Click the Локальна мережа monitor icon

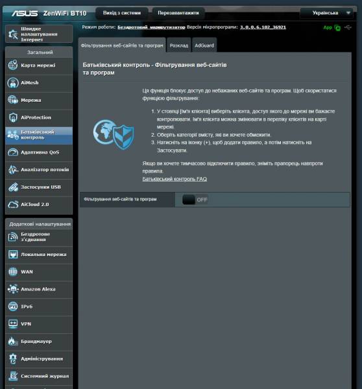13,254
